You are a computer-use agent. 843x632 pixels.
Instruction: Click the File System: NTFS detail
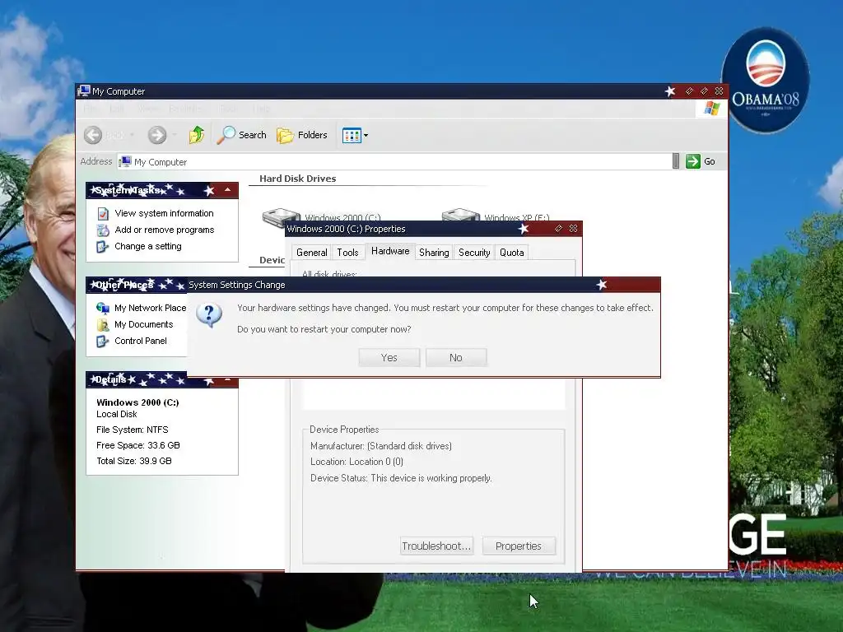pos(133,430)
